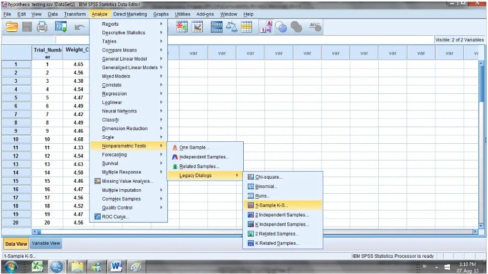Click the Split File toolbar icon

tap(216, 27)
